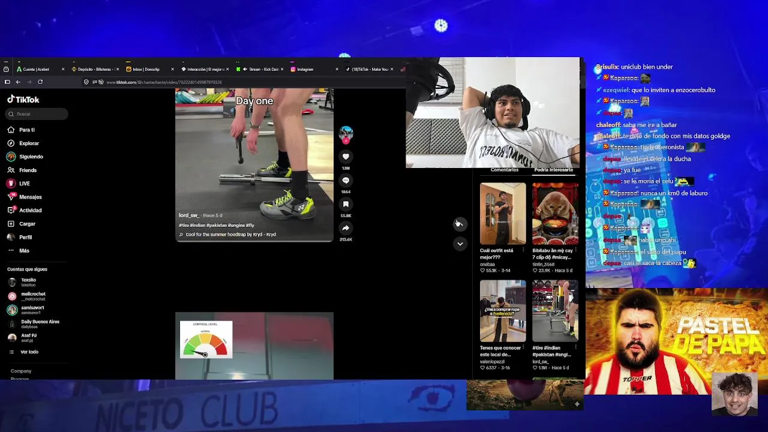
Task: Open followed account melicrochet
Action: pos(26,296)
